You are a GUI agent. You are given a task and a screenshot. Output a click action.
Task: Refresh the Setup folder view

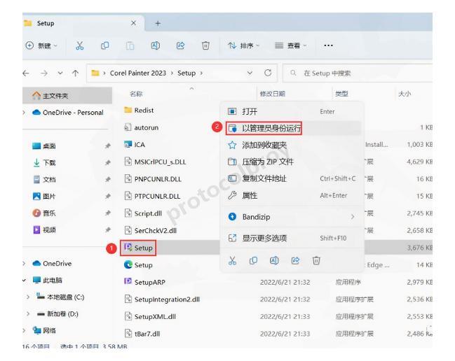tap(268, 73)
